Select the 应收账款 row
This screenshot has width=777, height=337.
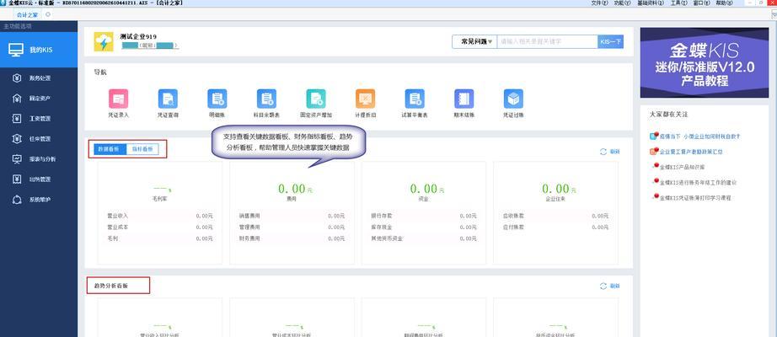(555, 216)
